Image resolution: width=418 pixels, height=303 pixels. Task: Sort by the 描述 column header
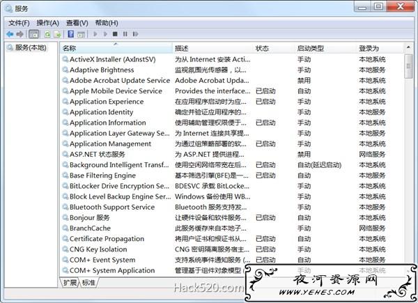[x=214, y=48]
